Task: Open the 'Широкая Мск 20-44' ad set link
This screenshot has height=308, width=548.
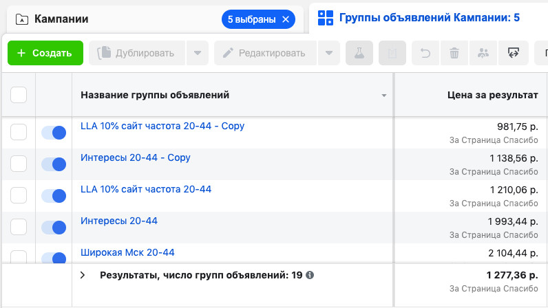Action: (127, 252)
